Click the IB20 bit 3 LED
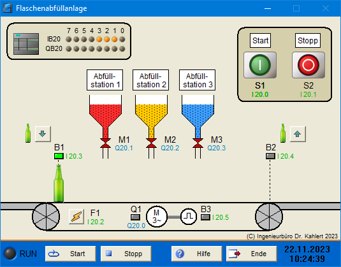This screenshot has width=341, height=267. (x=99, y=40)
